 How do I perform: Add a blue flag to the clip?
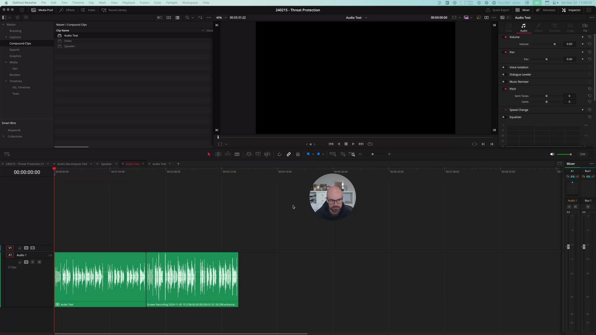click(x=308, y=154)
